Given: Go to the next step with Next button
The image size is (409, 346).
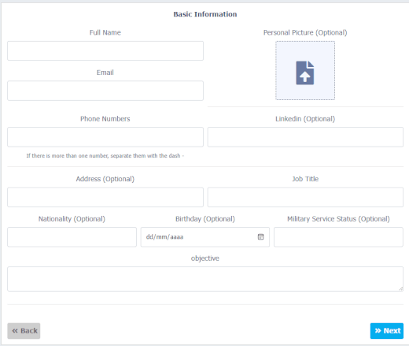Looking at the screenshot, I should 387,331.
